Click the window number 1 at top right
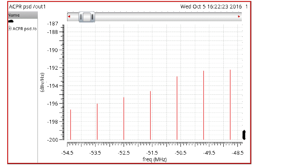282x166 pixels. coord(247,7)
